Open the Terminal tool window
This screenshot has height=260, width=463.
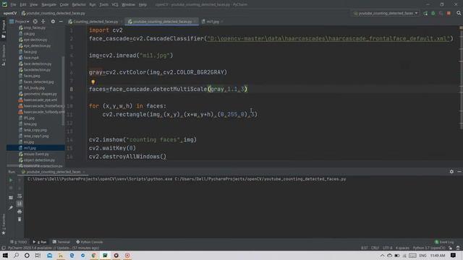coord(61,242)
